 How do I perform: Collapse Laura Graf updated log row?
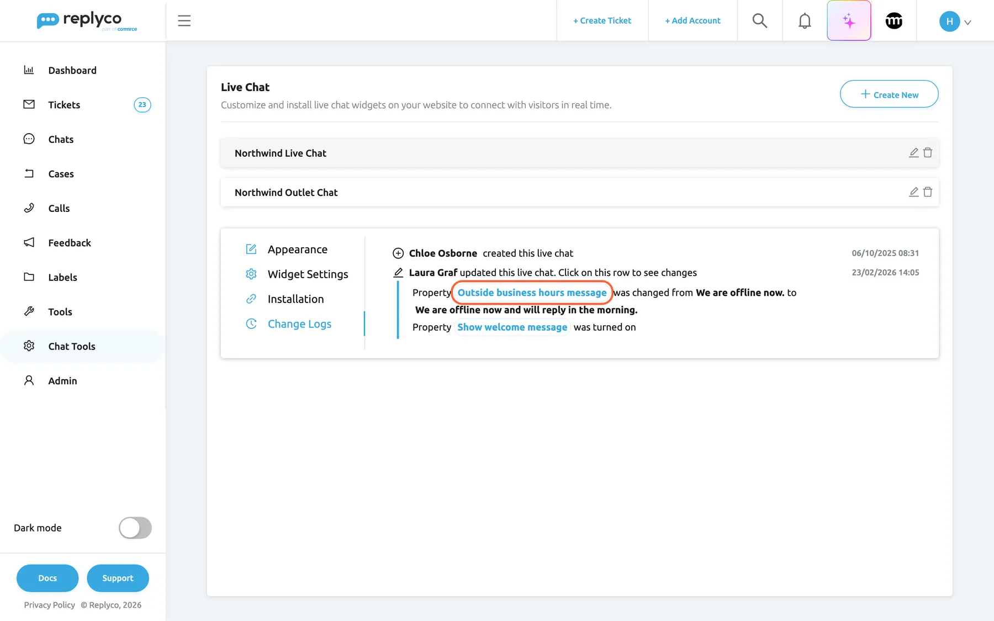(655, 273)
